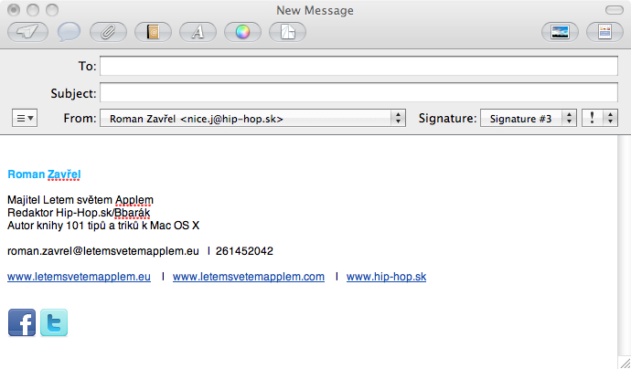Open the www.letemsvetemapplem.com link
Screen dimensions: 631x369
pos(249,277)
